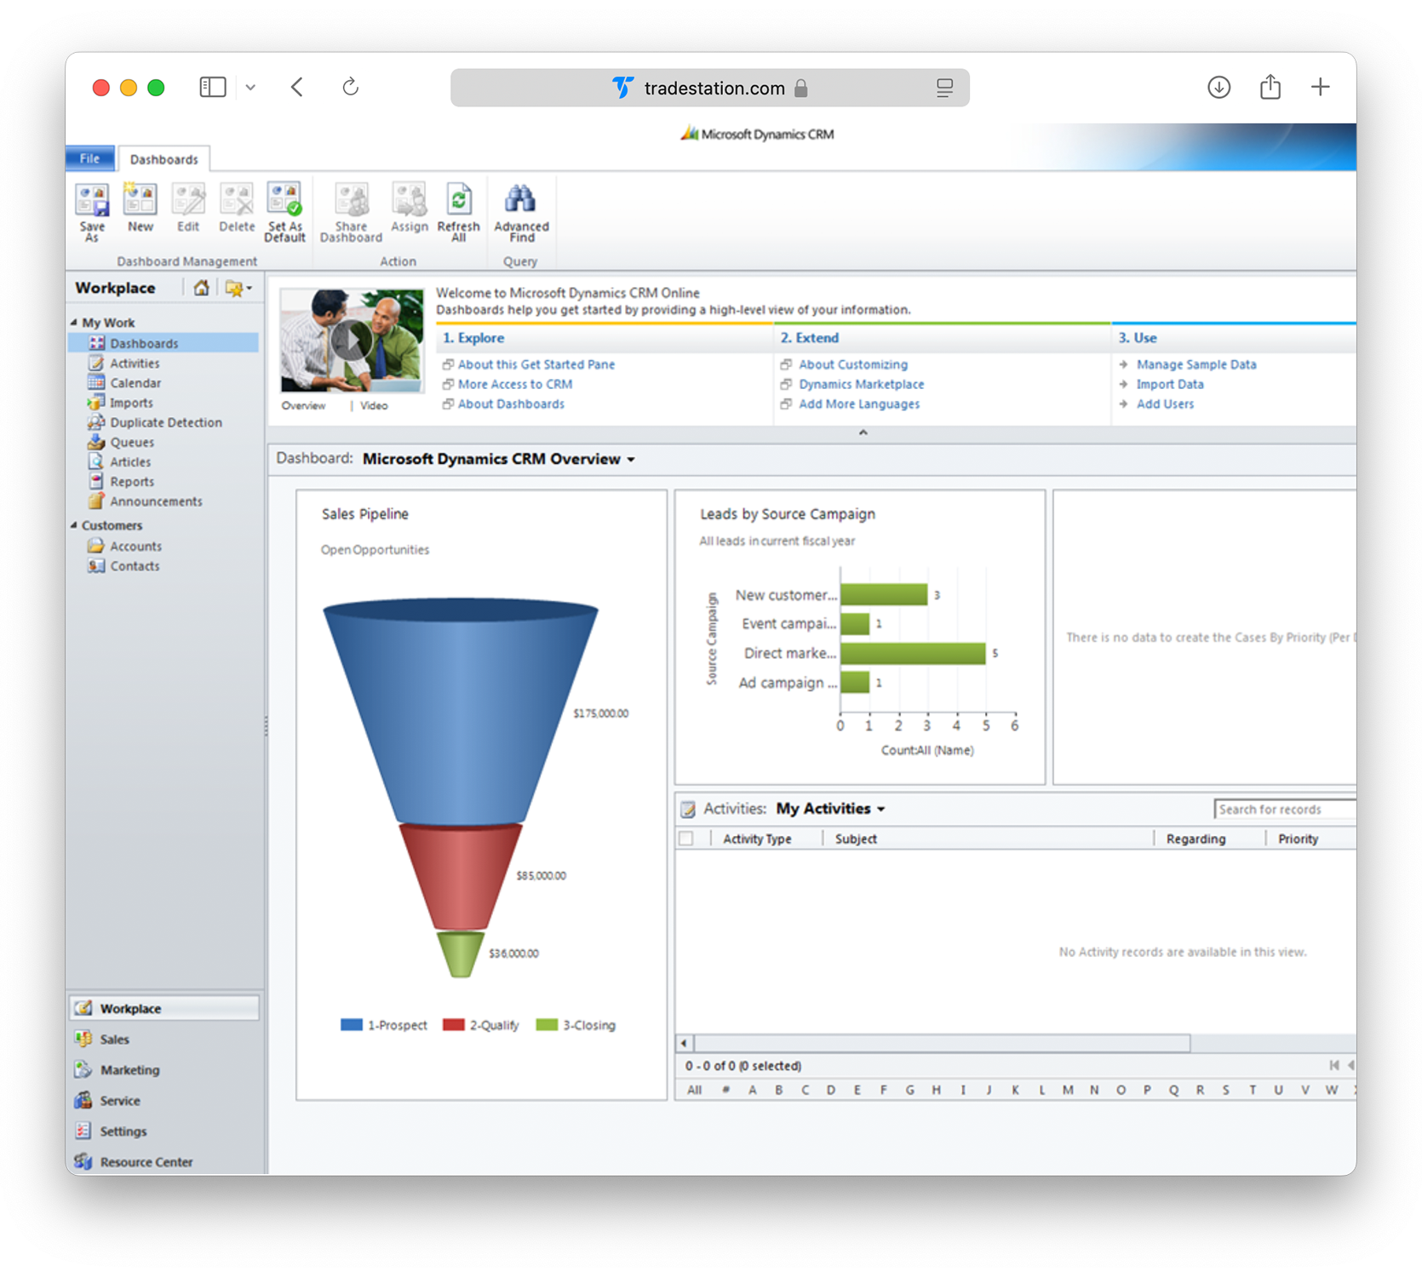Collapse the Customers tree group
Viewport: 1422px width, 1277px height.
[x=74, y=525]
